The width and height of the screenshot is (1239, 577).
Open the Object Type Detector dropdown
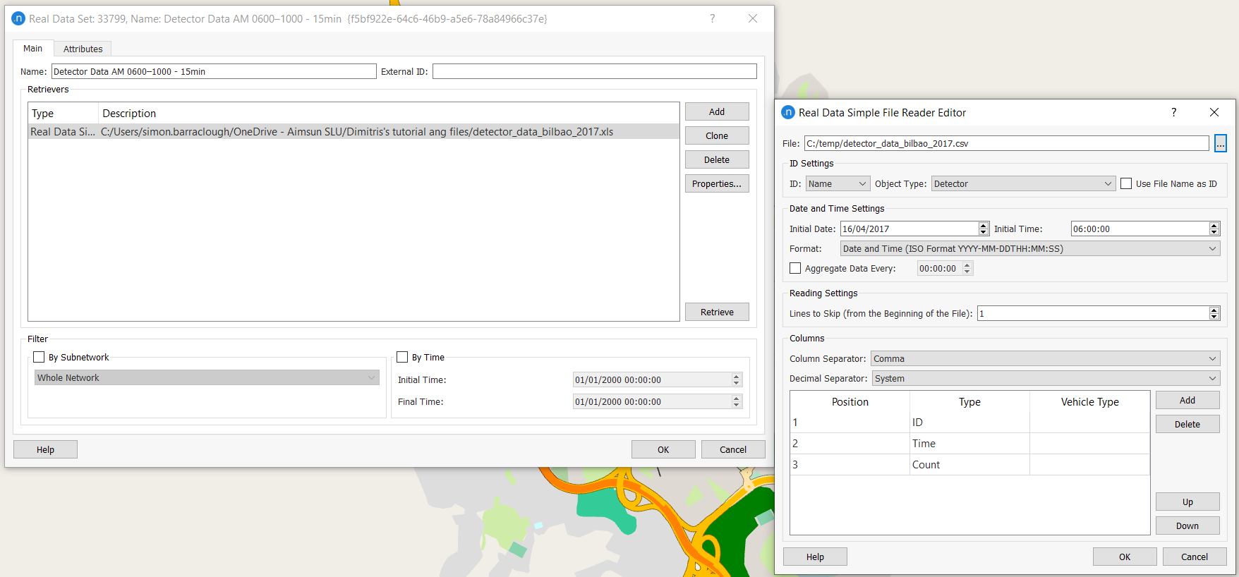pos(1022,183)
